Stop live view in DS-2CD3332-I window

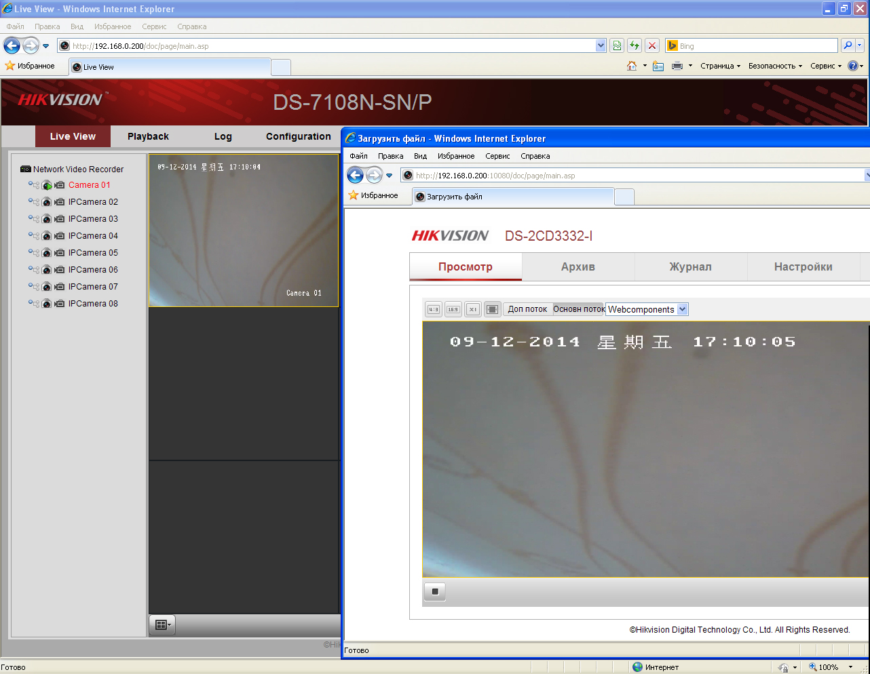click(x=435, y=591)
